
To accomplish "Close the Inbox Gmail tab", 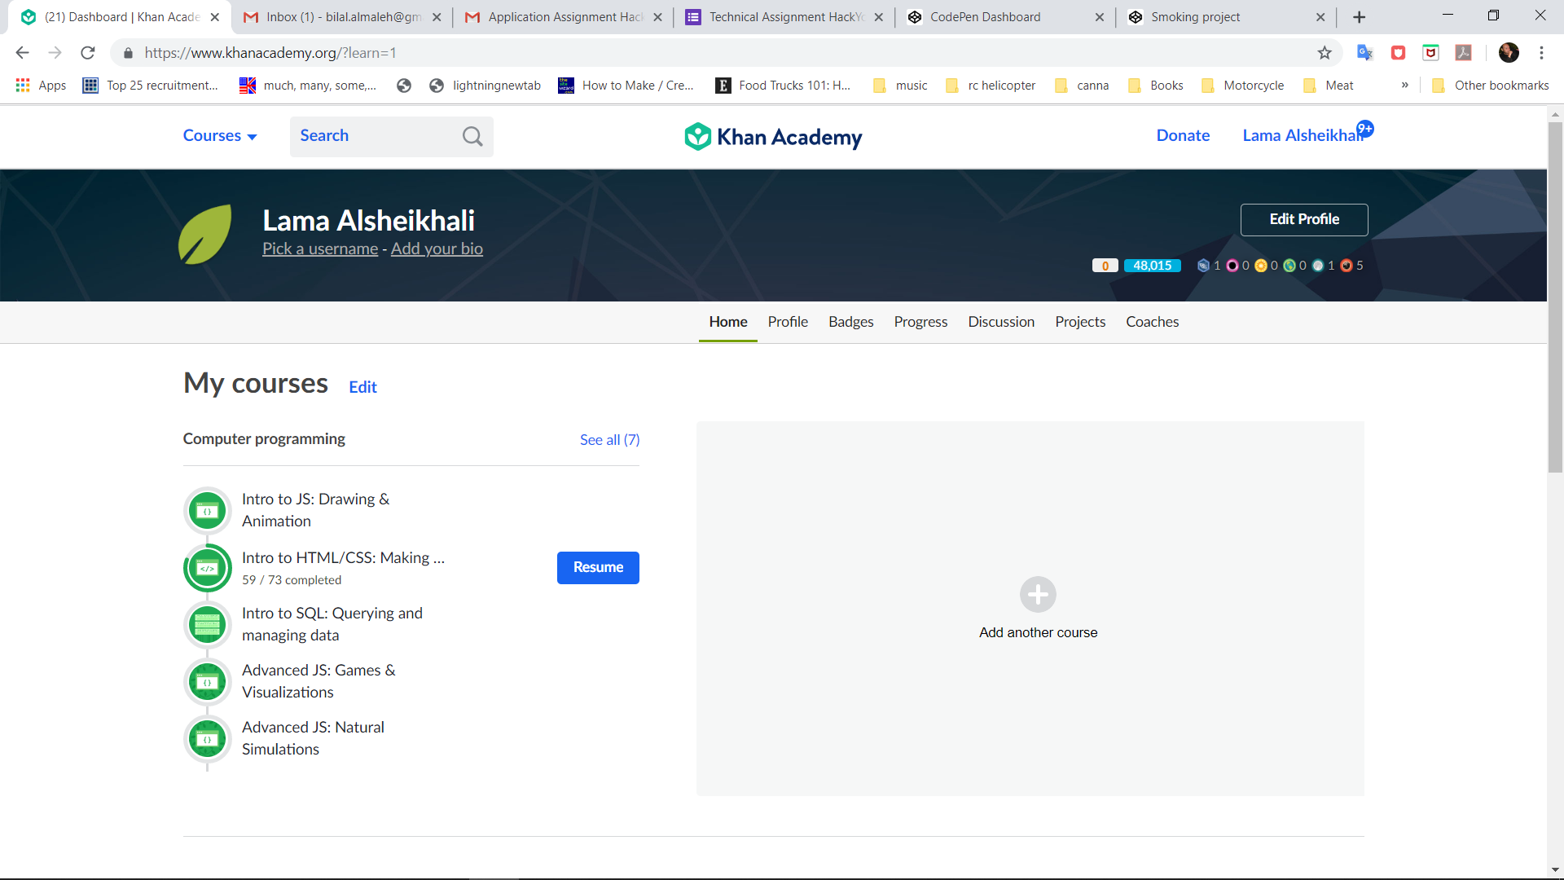I will [x=437, y=17].
